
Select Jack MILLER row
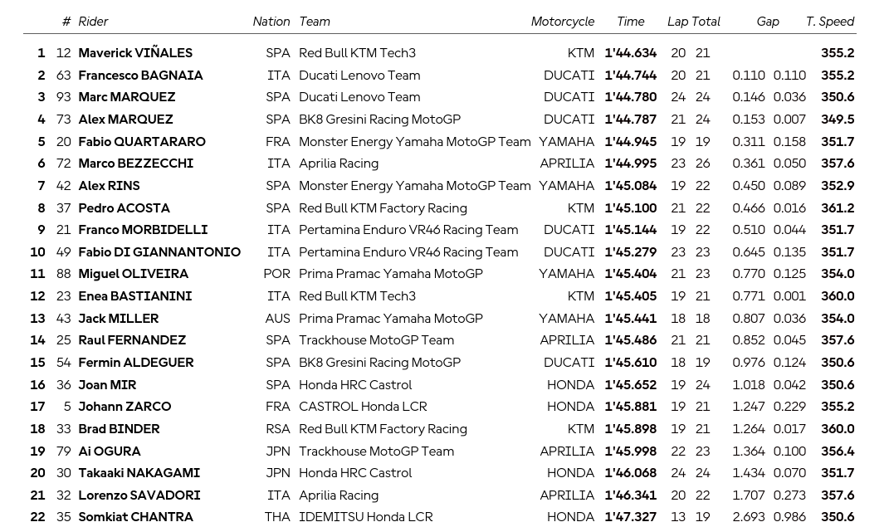point(439,319)
